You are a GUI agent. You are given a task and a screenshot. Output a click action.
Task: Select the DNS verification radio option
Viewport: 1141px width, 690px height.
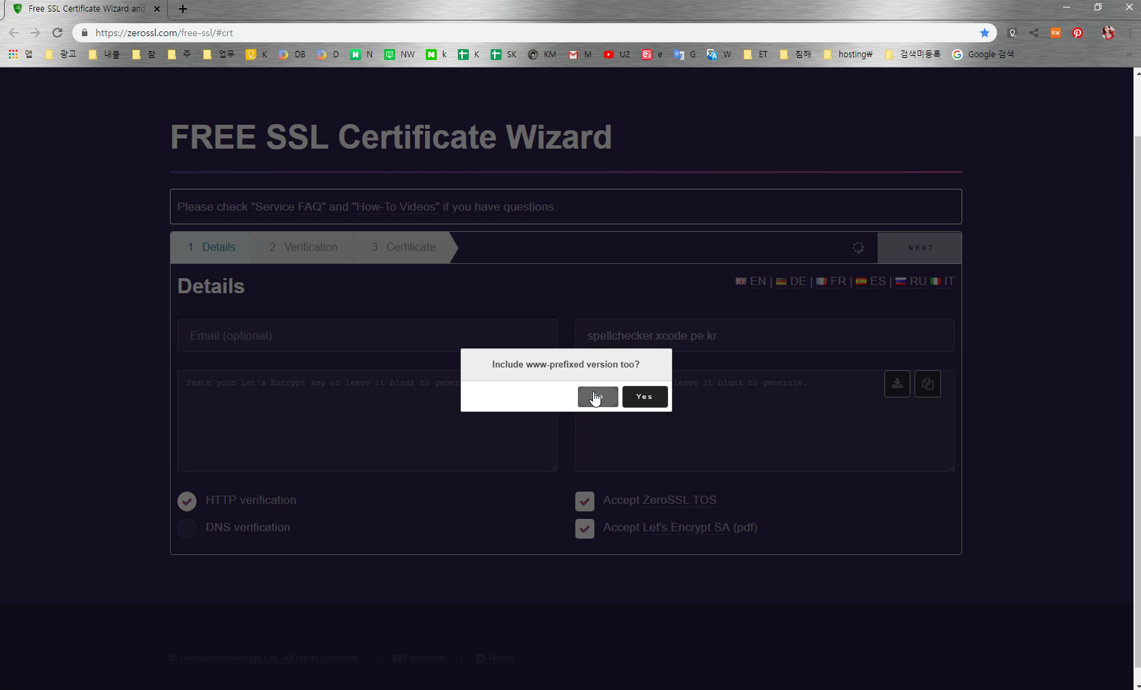coord(187,528)
